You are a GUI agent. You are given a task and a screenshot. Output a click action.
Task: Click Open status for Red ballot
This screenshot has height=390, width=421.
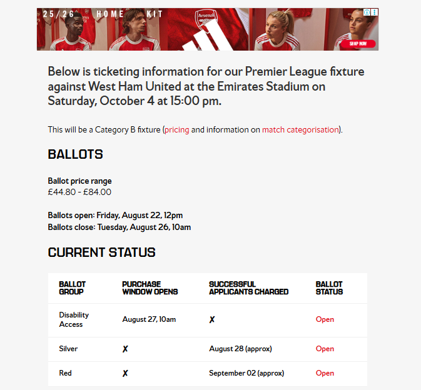coord(325,373)
